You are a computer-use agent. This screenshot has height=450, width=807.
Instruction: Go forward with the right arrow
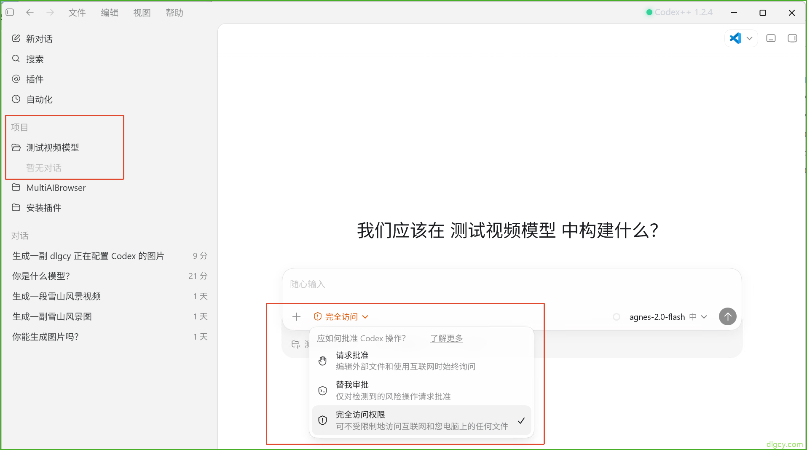coord(50,13)
